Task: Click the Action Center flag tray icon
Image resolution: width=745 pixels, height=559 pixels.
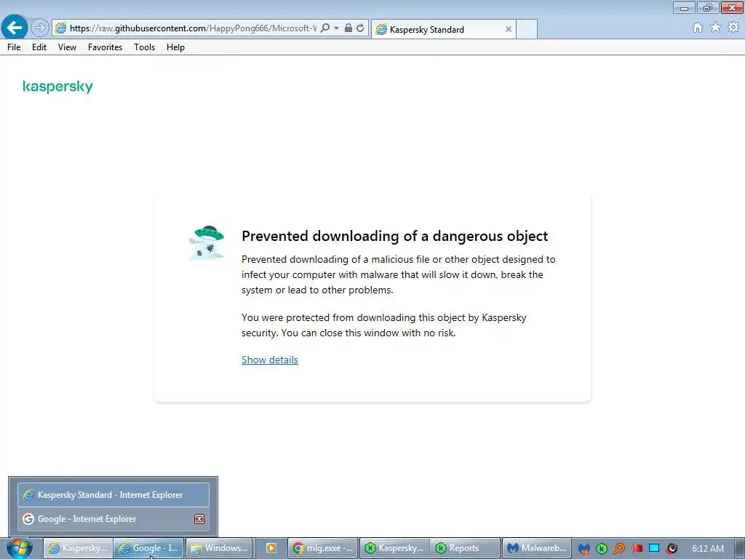Action: pos(637,549)
